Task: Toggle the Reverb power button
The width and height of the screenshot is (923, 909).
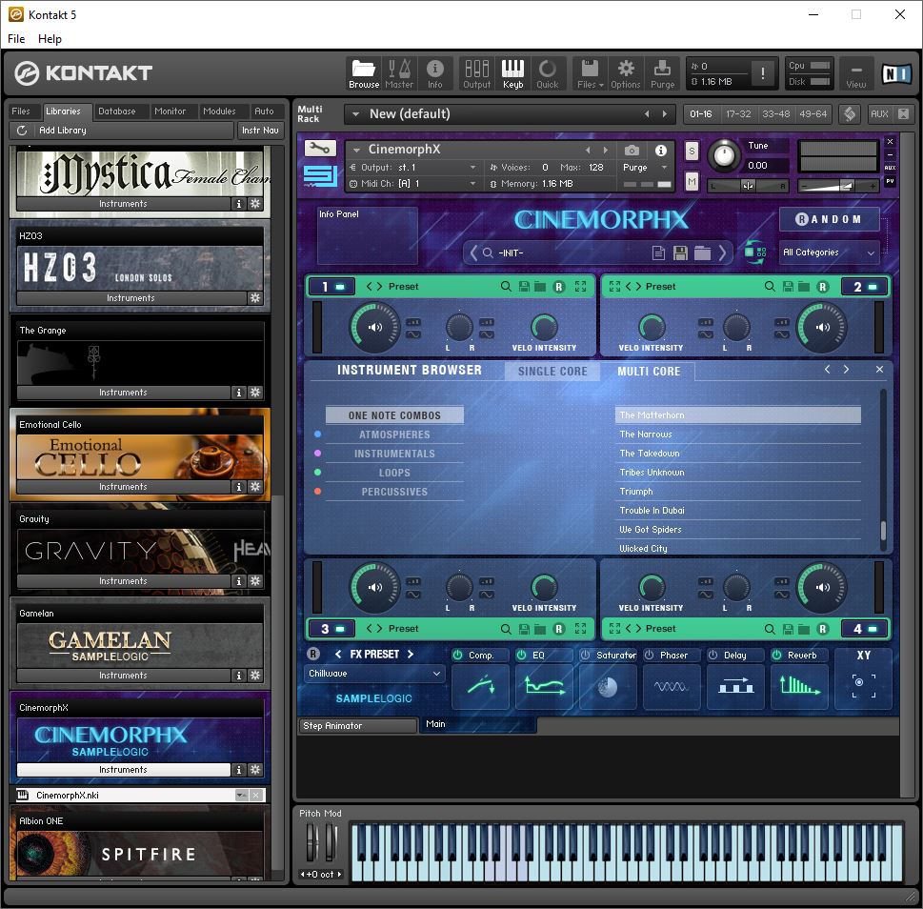Action: point(777,655)
